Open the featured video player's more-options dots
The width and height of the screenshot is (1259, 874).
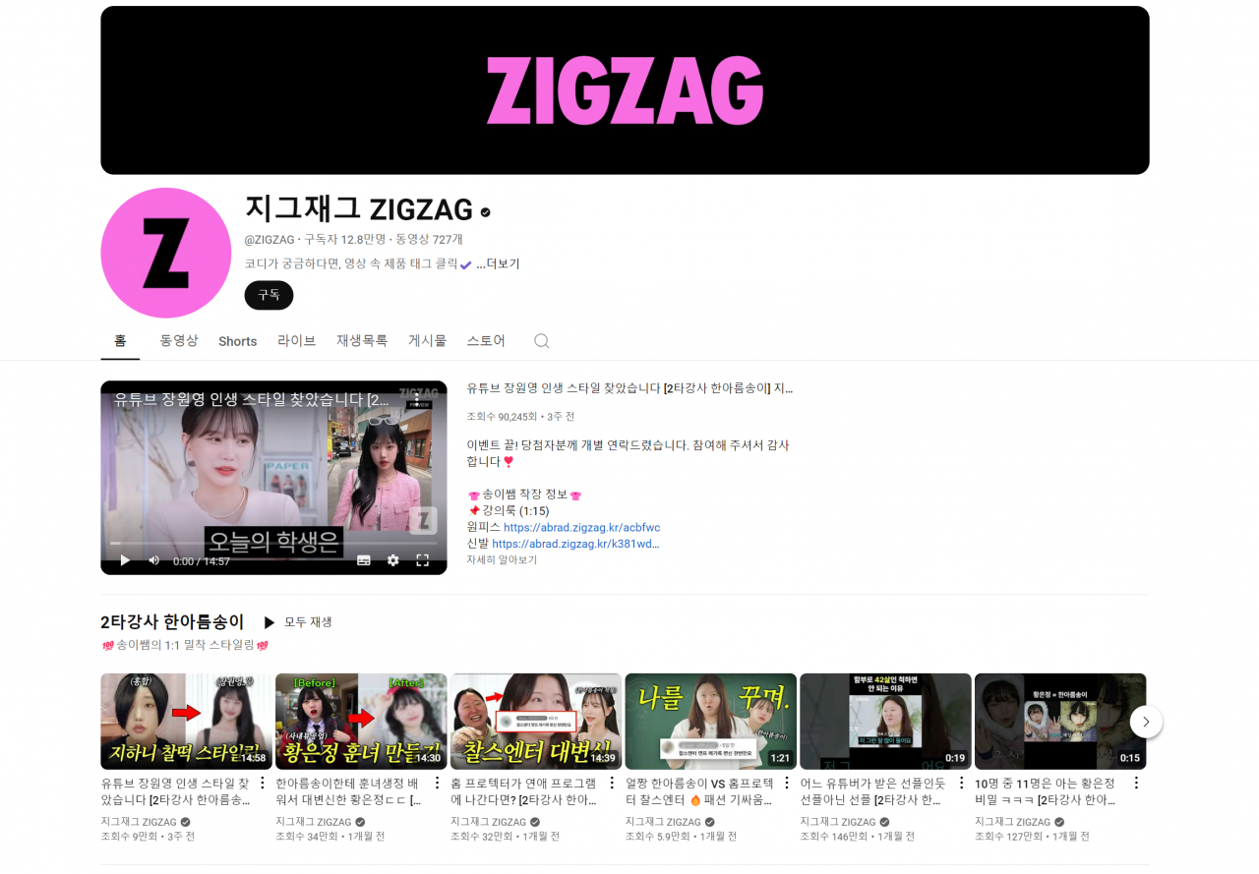tap(417, 398)
